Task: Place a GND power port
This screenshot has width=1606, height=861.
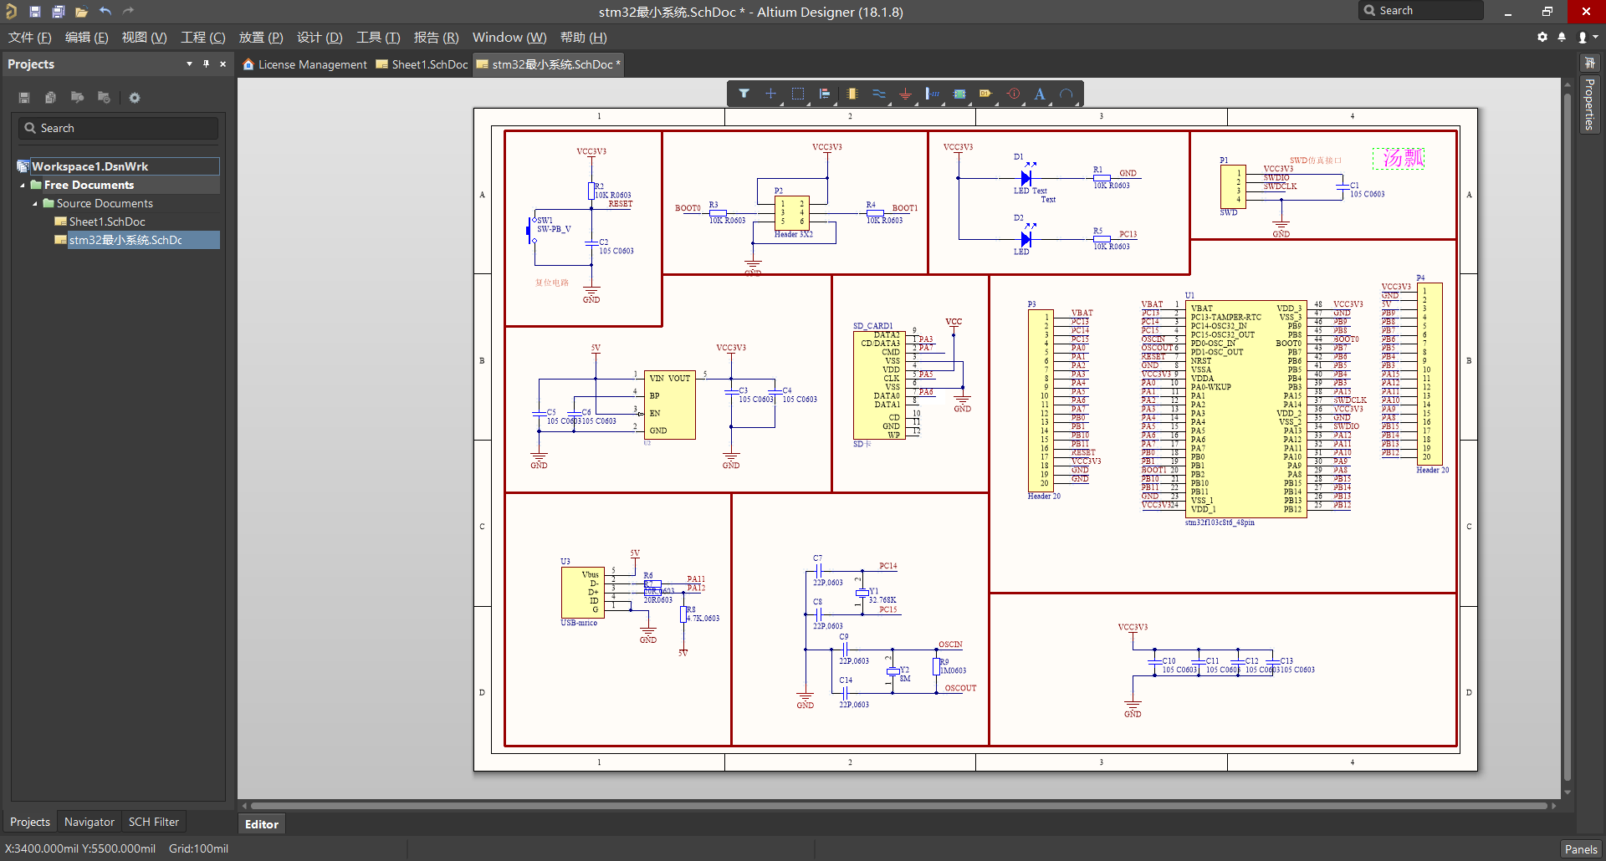Action: point(905,94)
